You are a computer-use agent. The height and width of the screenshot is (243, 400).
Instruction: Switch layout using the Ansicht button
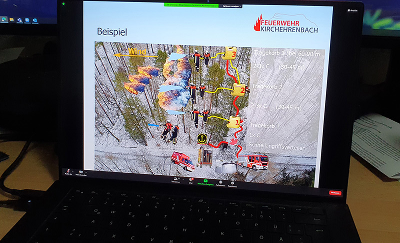pos(352,11)
